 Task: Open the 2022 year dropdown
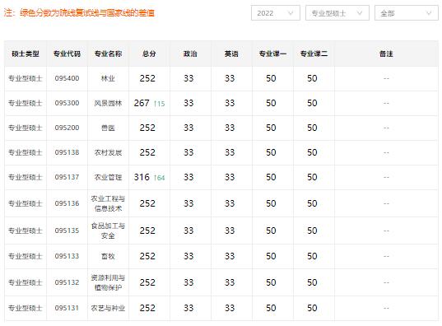(276, 13)
